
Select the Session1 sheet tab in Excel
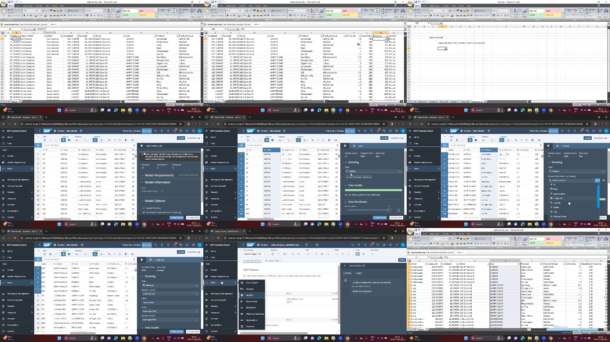coord(423,101)
